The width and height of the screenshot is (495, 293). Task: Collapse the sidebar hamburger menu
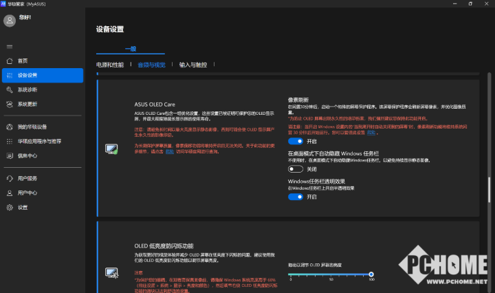(10, 47)
